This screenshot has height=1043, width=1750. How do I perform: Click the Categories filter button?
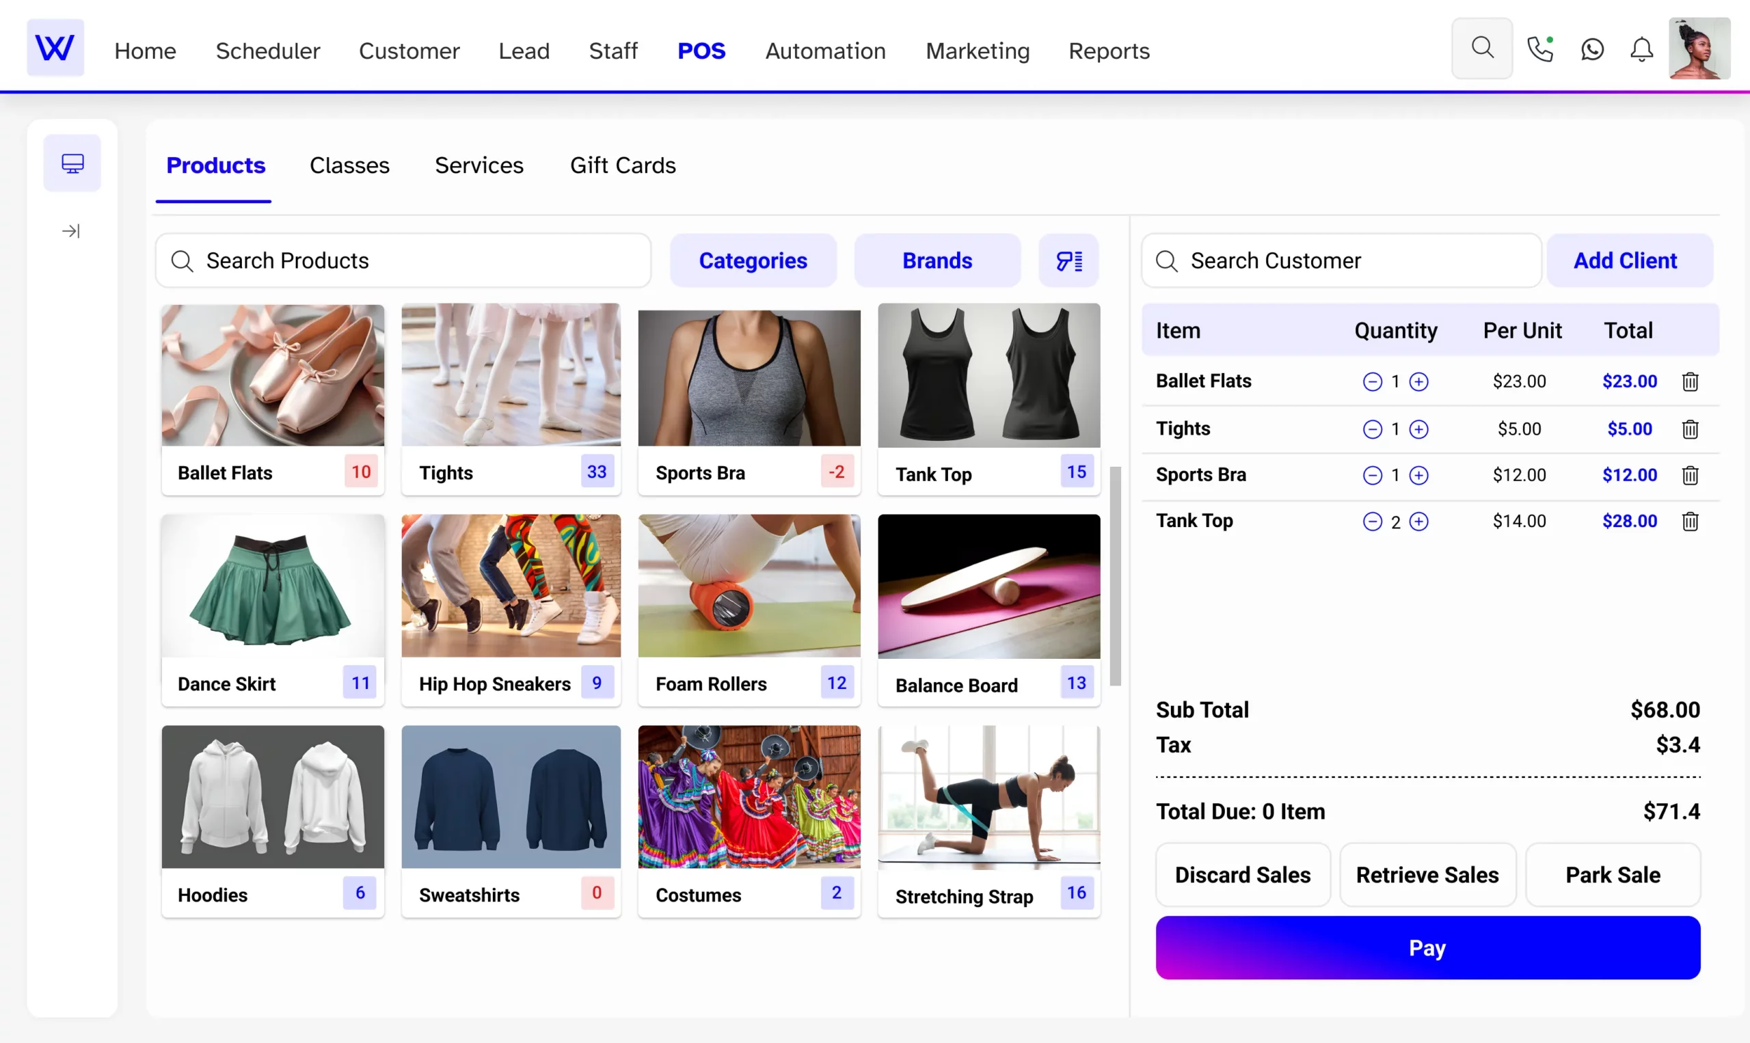click(x=752, y=261)
